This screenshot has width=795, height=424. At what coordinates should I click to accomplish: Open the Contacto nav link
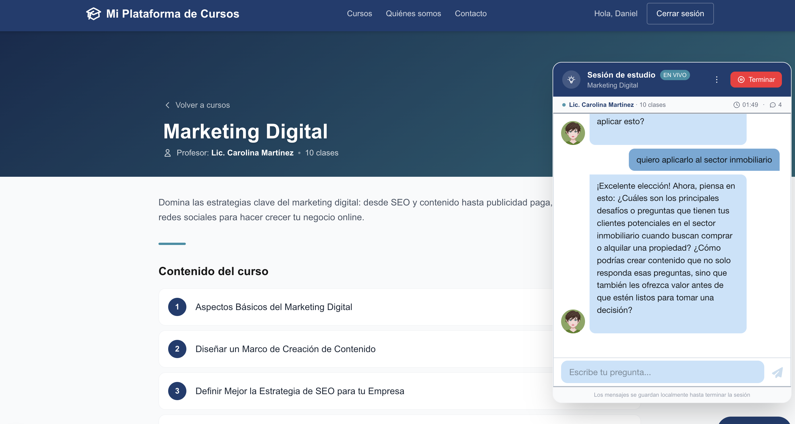point(470,14)
